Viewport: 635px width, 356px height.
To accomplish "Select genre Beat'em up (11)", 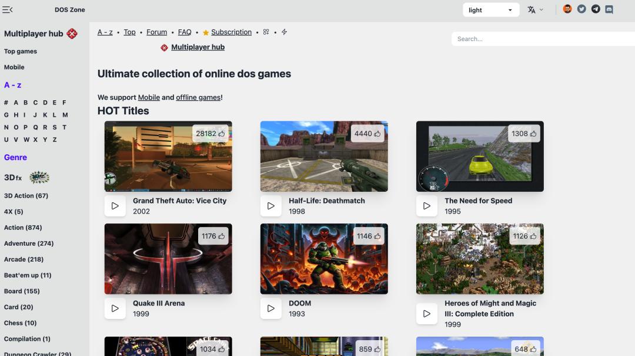I will (28, 275).
